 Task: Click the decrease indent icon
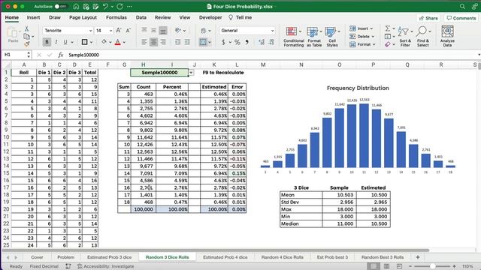(x=177, y=42)
